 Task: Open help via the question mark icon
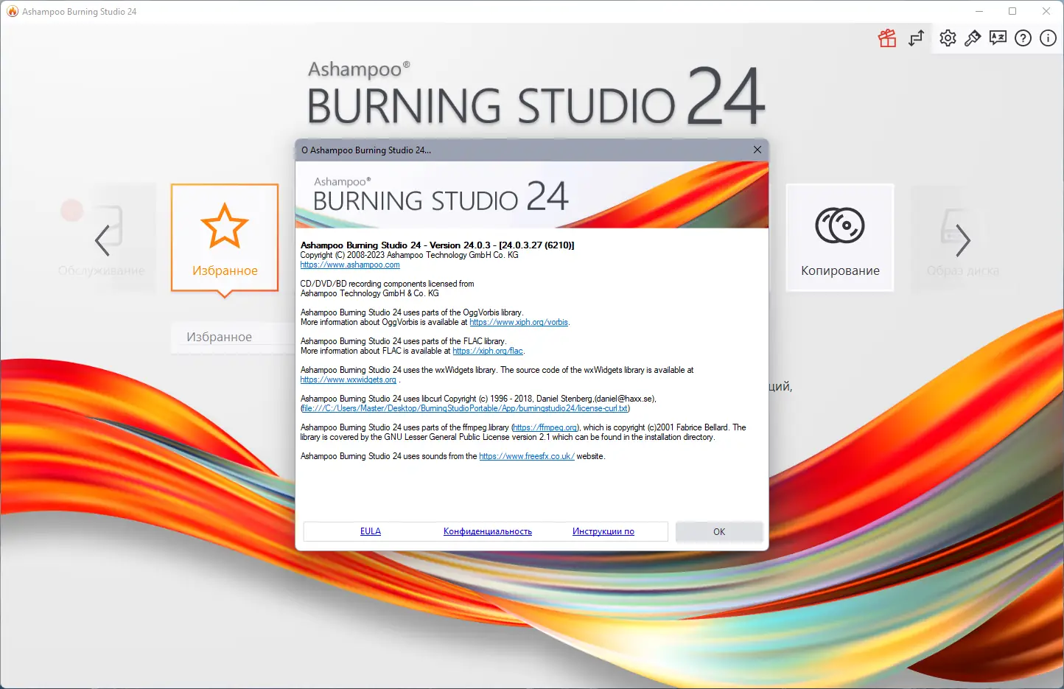click(1023, 38)
